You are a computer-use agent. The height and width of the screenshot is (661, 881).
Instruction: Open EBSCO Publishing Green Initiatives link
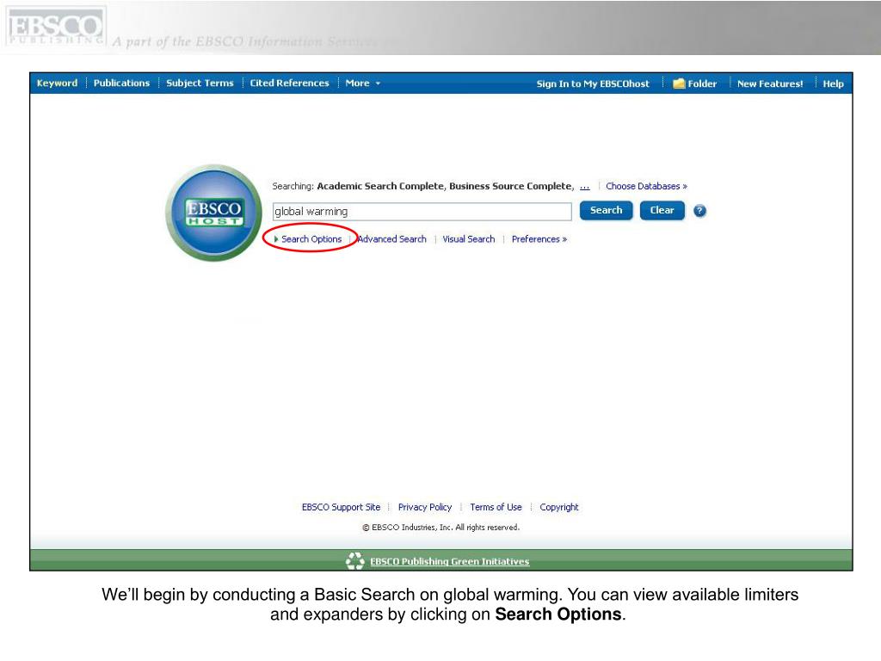tap(449, 561)
